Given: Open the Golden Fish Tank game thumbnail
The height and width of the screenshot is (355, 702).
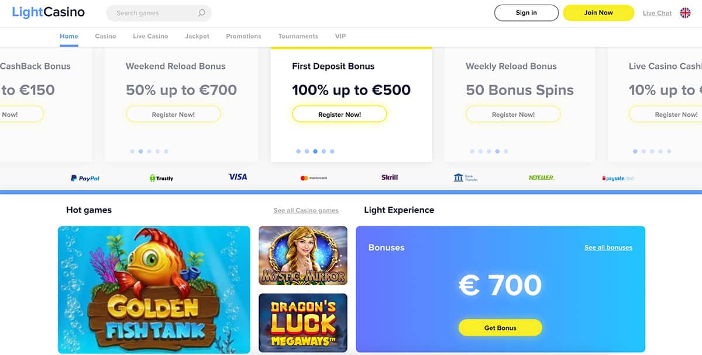Looking at the screenshot, I should pyautogui.click(x=154, y=290).
